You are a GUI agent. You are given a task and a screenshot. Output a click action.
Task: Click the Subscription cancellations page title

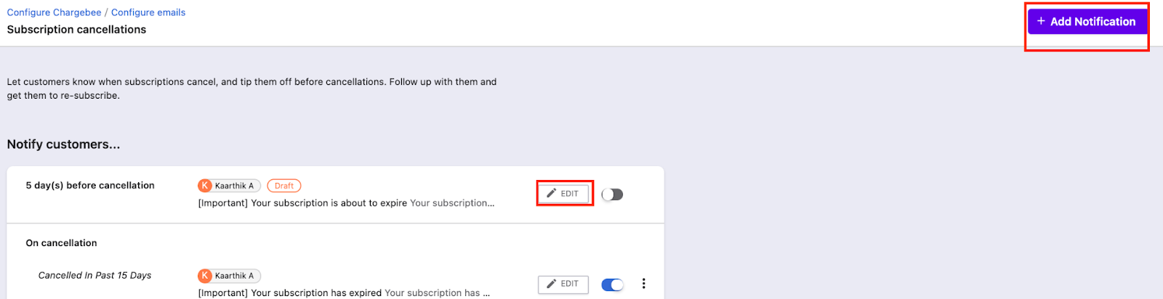[x=76, y=30]
